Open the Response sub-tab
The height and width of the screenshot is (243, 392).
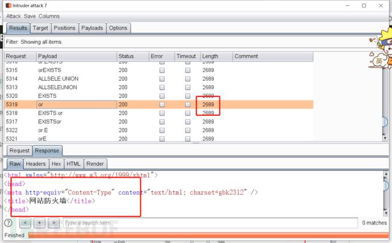tap(47, 151)
